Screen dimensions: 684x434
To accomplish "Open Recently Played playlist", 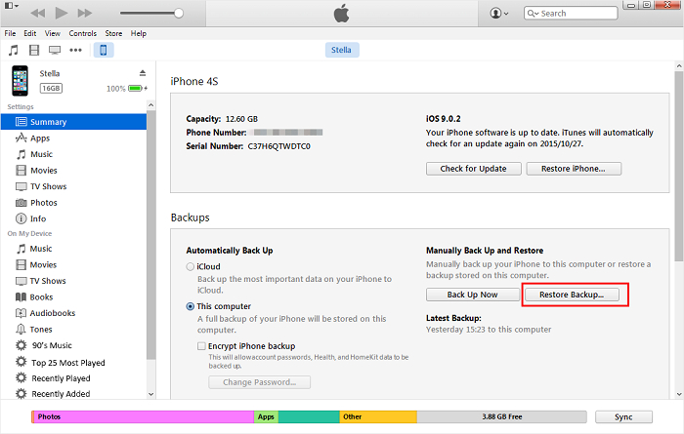I will coord(73,377).
